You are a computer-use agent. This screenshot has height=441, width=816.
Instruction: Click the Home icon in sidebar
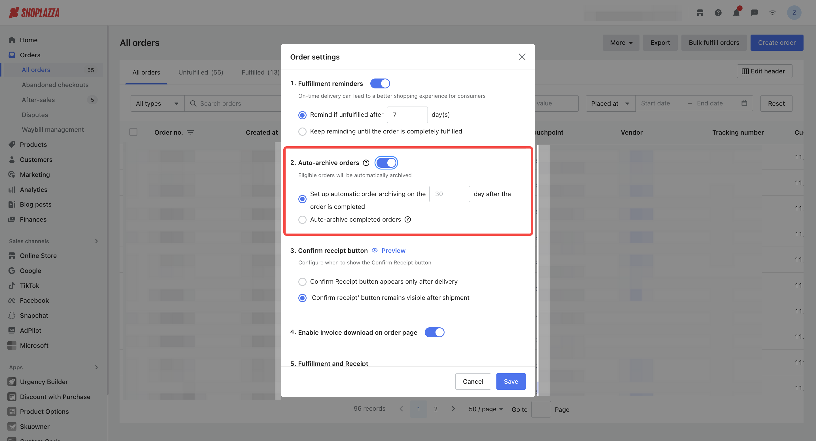(12, 40)
